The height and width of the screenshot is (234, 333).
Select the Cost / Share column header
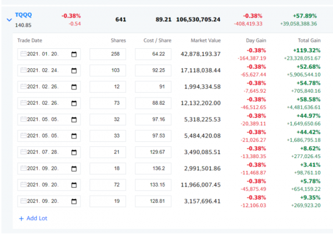click(x=158, y=40)
